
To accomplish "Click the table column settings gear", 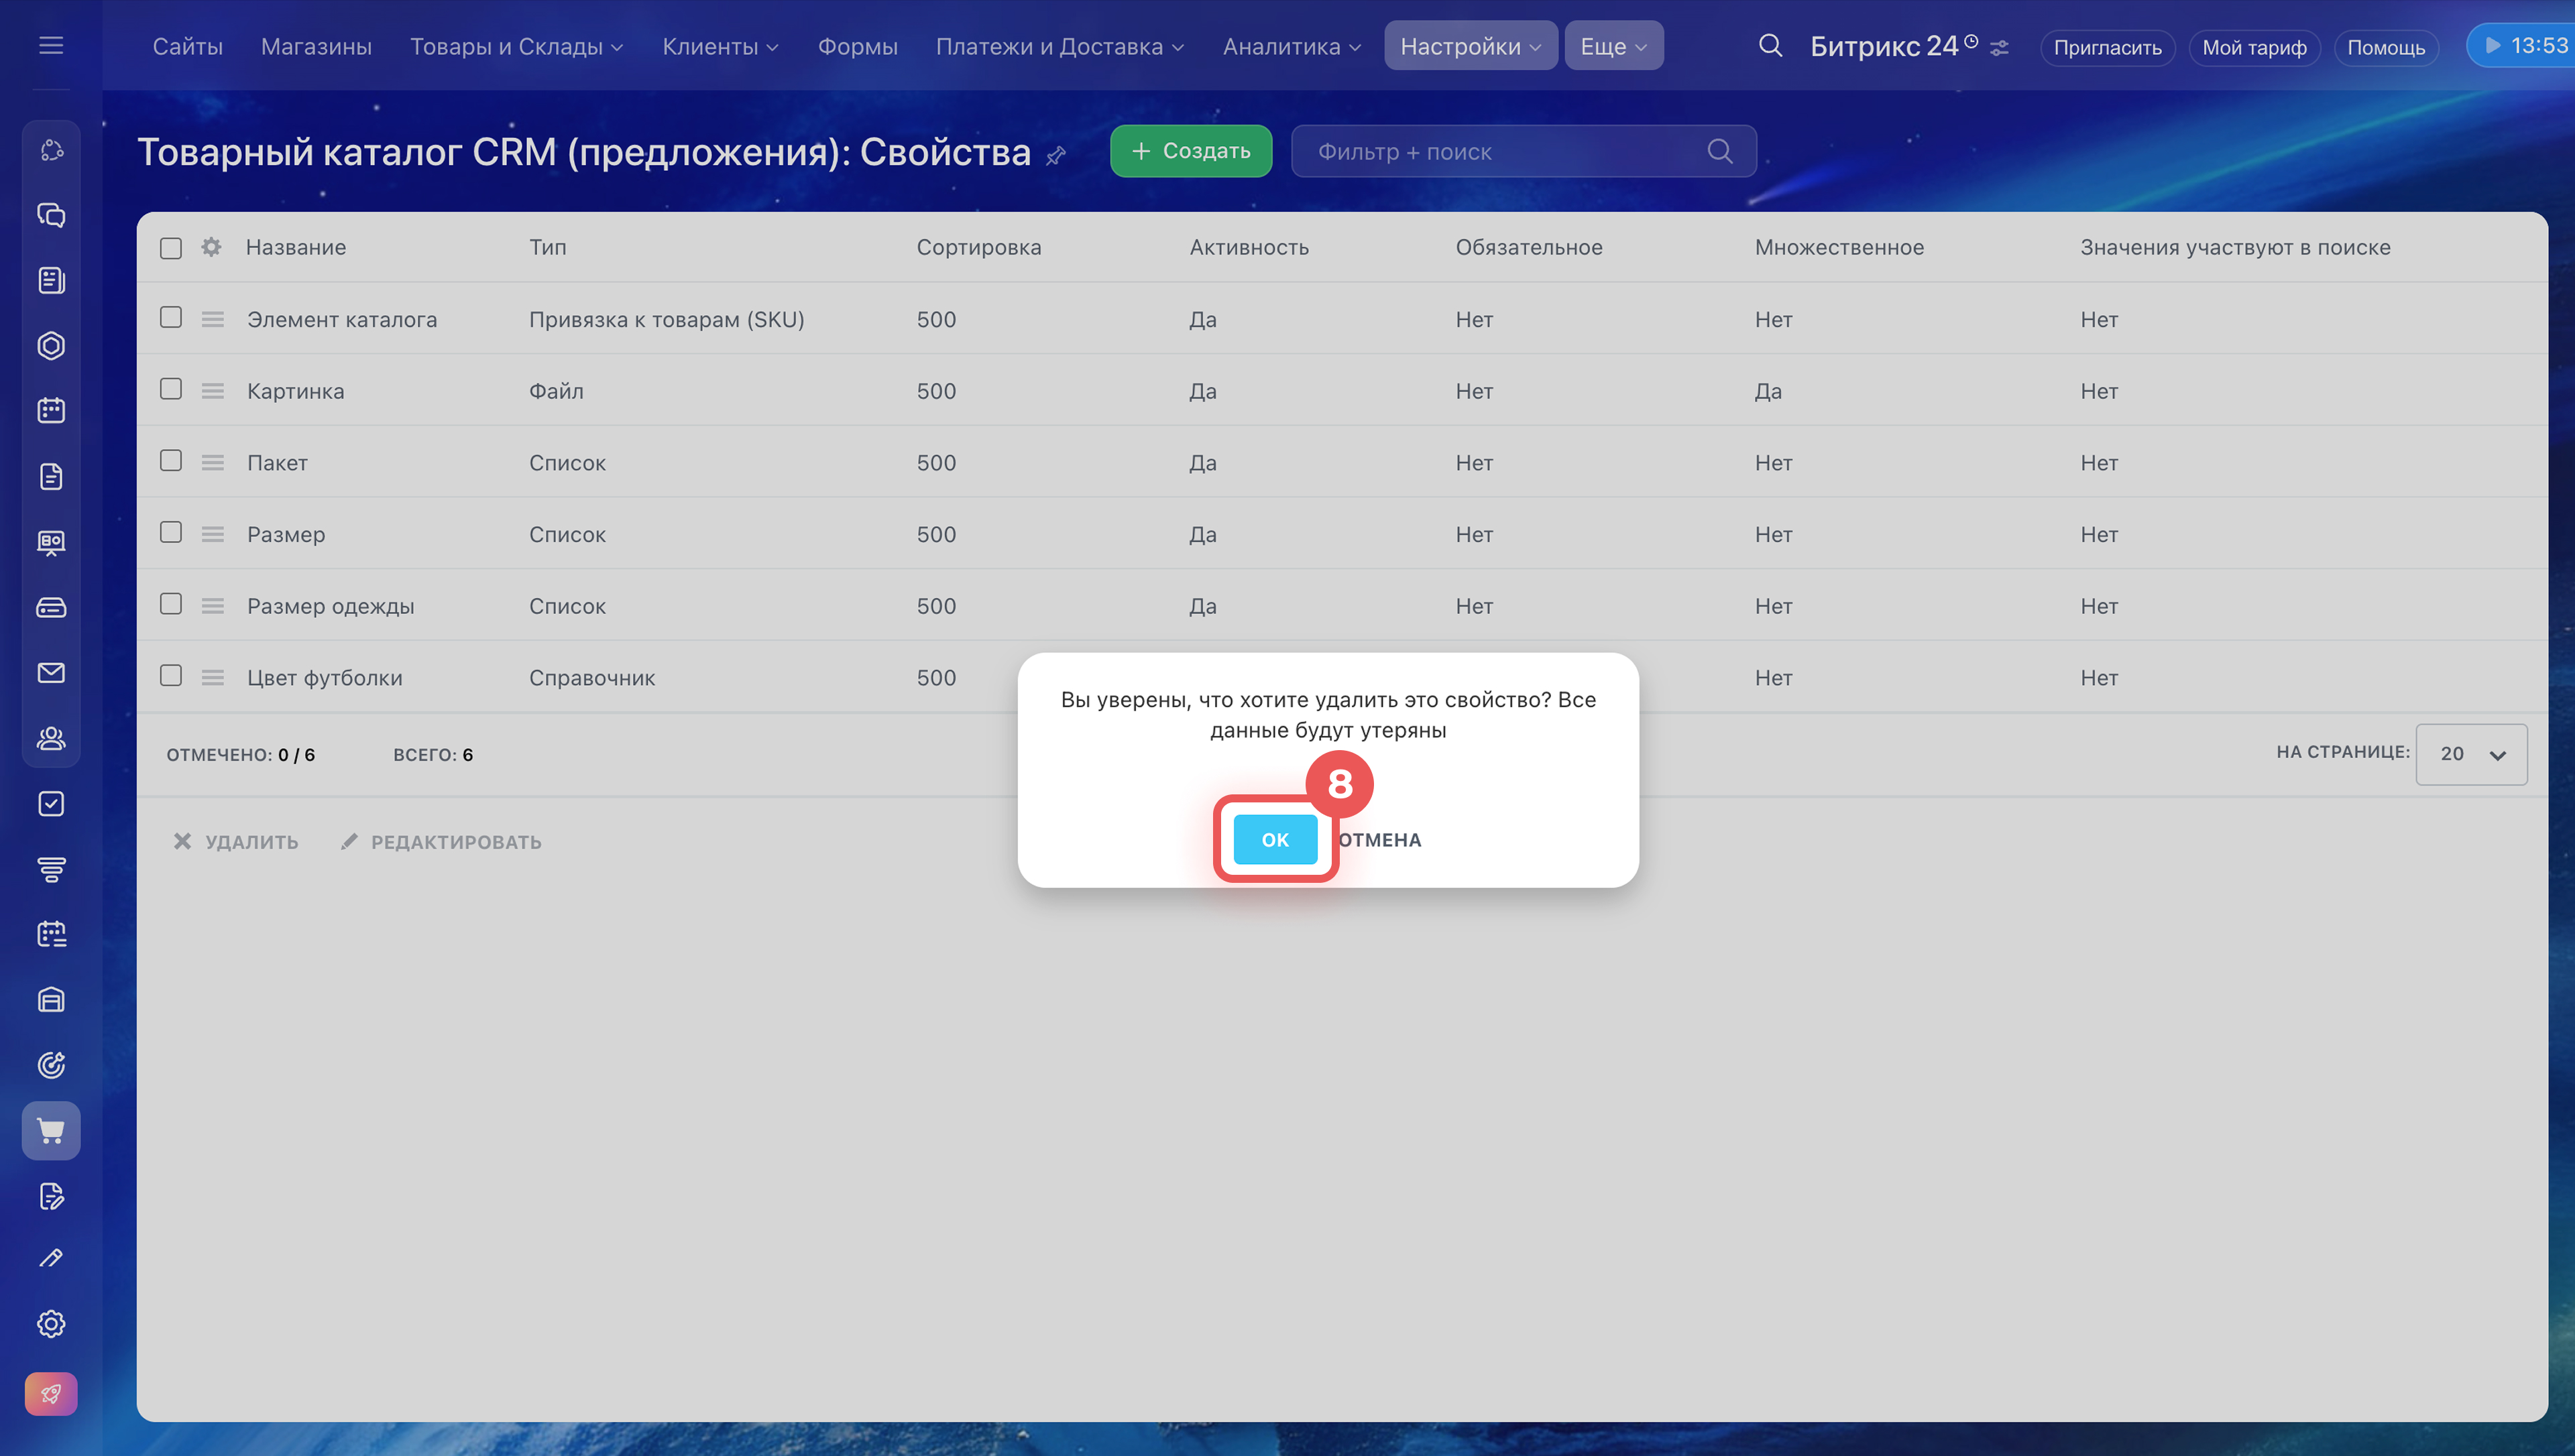I will pyautogui.click(x=211, y=247).
